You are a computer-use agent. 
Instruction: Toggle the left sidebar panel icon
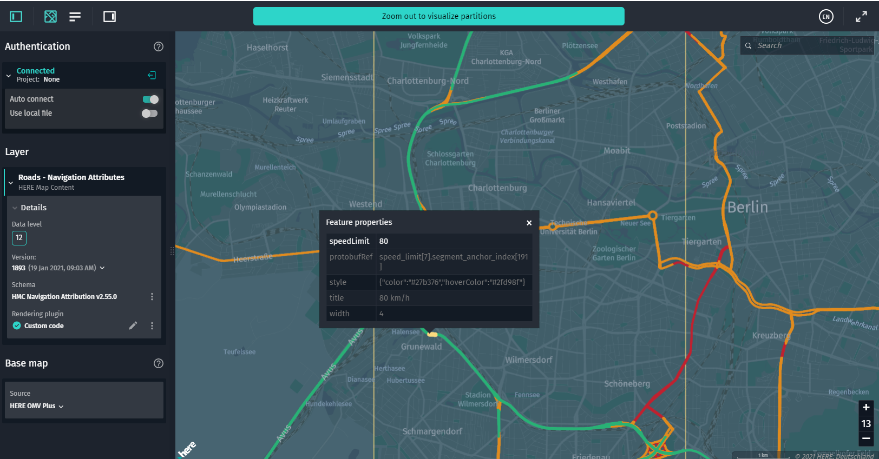[x=16, y=17]
